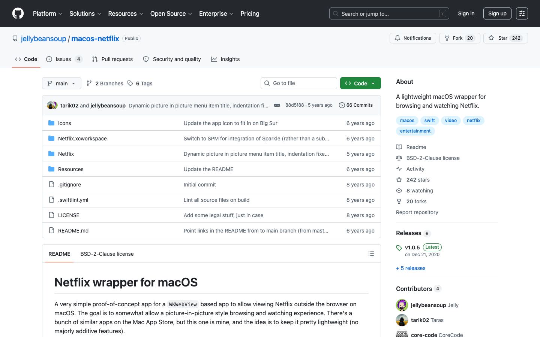Expand the Platform navigation menu
Image resolution: width=540 pixels, height=337 pixels.
(48, 13)
